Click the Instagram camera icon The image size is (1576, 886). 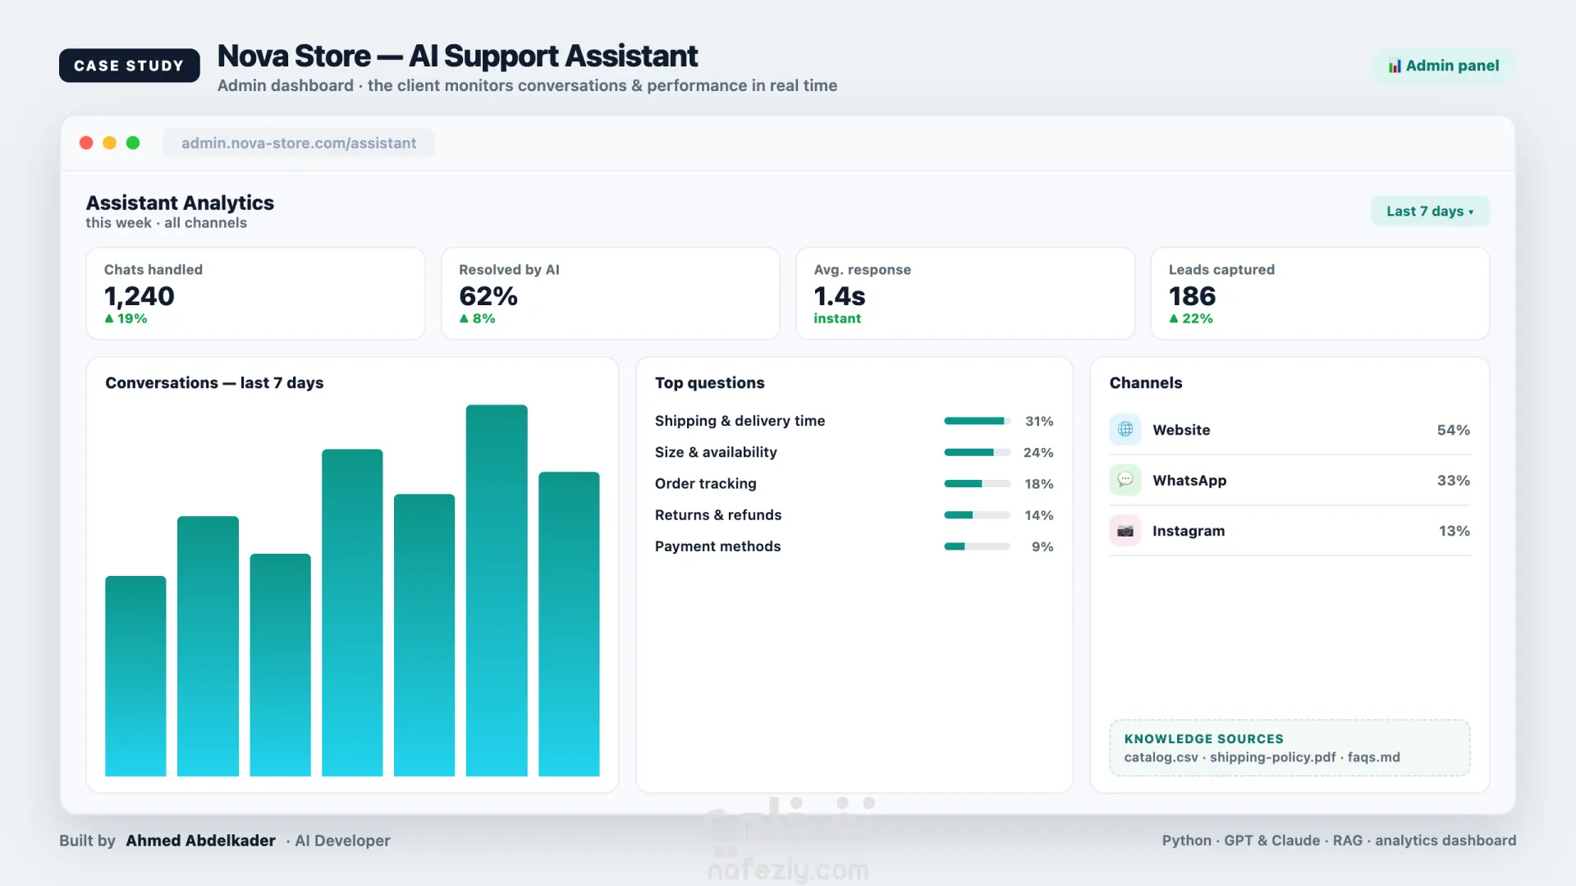tap(1125, 531)
